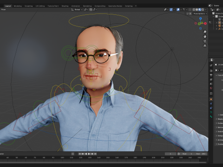Click the timeline Start frame field
The width and height of the screenshot is (223, 167).
(187, 154)
